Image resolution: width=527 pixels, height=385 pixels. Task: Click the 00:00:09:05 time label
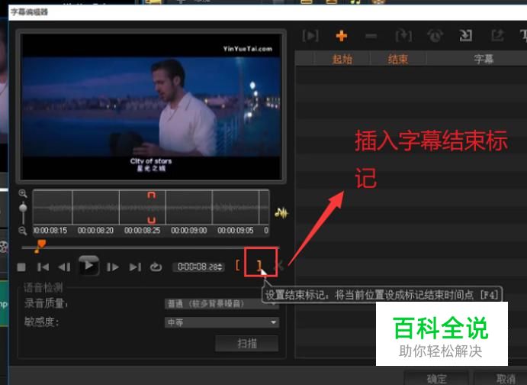coord(235,231)
